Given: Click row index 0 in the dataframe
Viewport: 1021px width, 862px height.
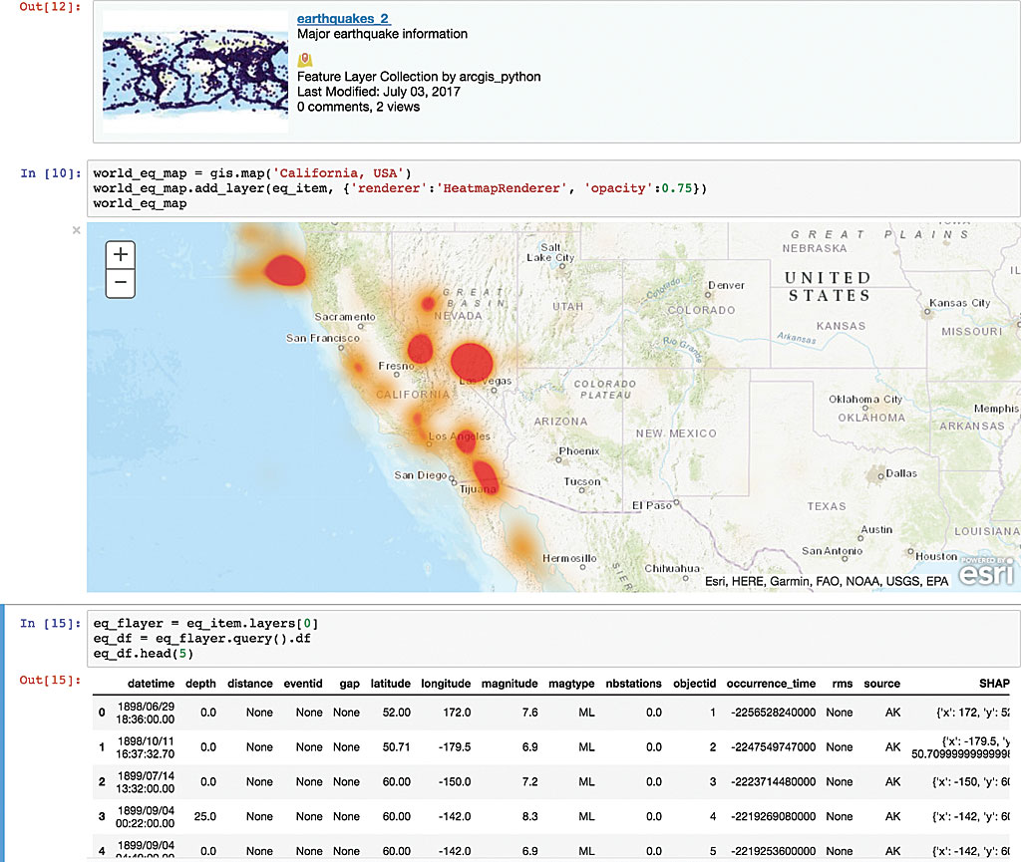Looking at the screenshot, I should (101, 713).
